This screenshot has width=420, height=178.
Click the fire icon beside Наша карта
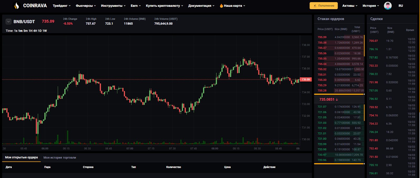click(221, 6)
